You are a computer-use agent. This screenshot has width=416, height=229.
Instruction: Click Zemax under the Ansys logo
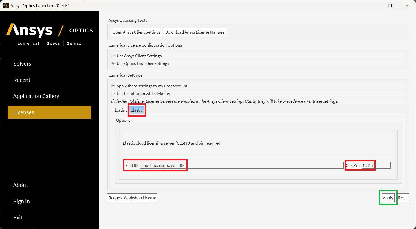[x=74, y=43]
